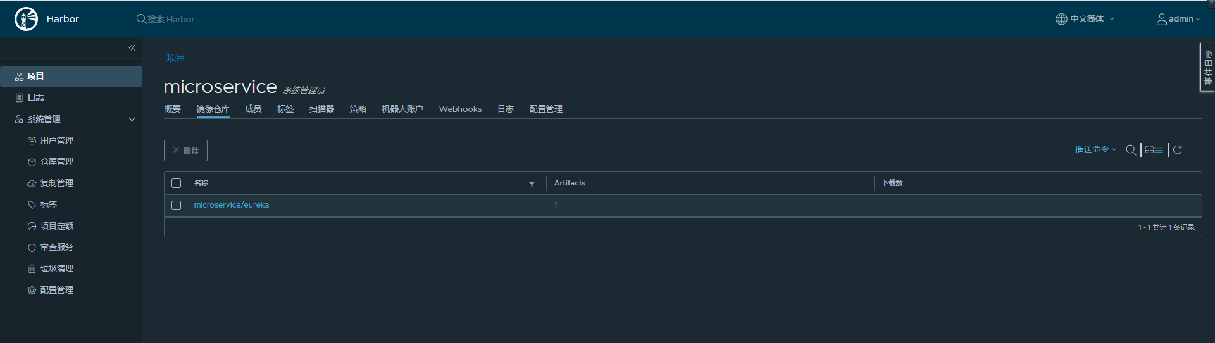Image resolution: width=1215 pixels, height=343 pixels.
Task: Click the 标签 tag icon in sidebar
Action: click(32, 204)
